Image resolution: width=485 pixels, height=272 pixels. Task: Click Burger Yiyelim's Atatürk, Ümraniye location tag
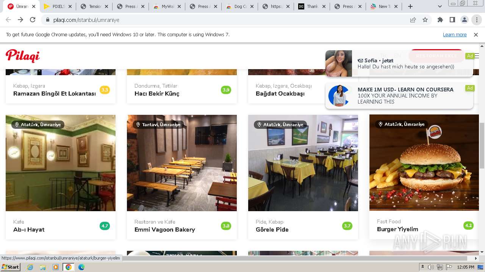coord(401,124)
